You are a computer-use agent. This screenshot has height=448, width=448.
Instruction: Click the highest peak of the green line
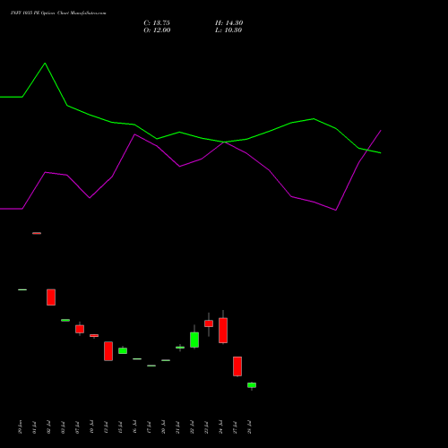coord(45,63)
